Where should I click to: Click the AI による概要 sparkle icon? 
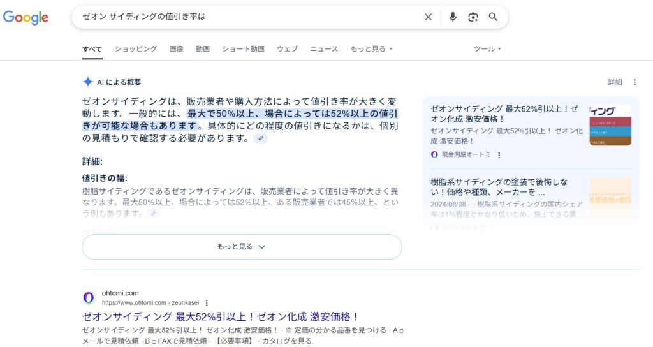[x=87, y=82]
